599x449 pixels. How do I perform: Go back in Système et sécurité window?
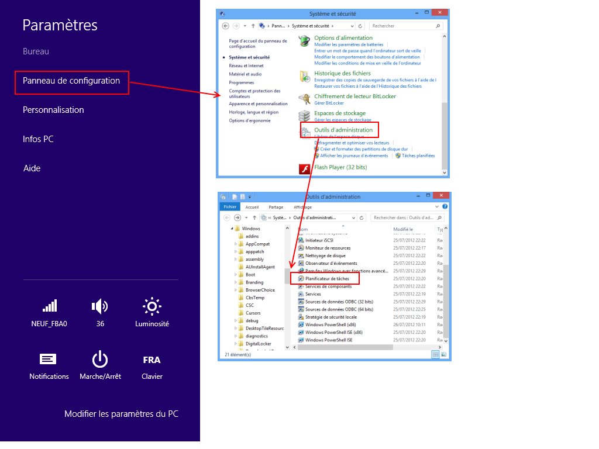click(x=225, y=26)
